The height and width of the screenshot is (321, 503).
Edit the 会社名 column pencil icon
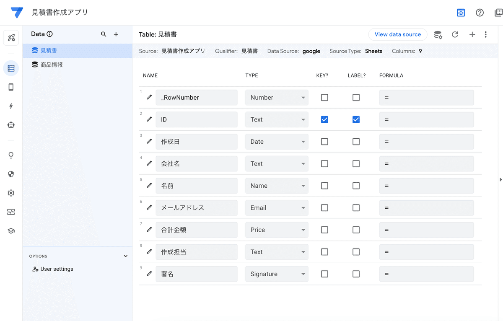[149, 163]
